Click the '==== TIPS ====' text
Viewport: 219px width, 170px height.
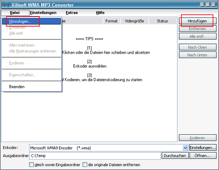tap(89, 39)
